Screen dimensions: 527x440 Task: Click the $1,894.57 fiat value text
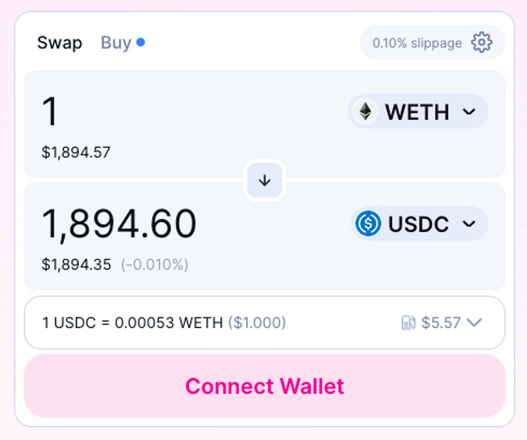[x=76, y=152]
